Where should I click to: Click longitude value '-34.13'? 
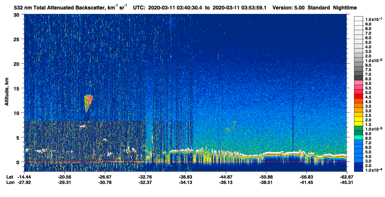click(x=185, y=182)
